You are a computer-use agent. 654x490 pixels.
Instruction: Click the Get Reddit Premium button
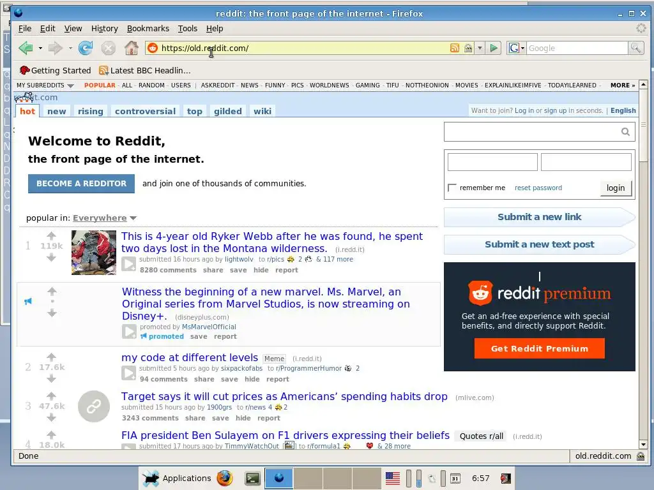click(x=539, y=348)
